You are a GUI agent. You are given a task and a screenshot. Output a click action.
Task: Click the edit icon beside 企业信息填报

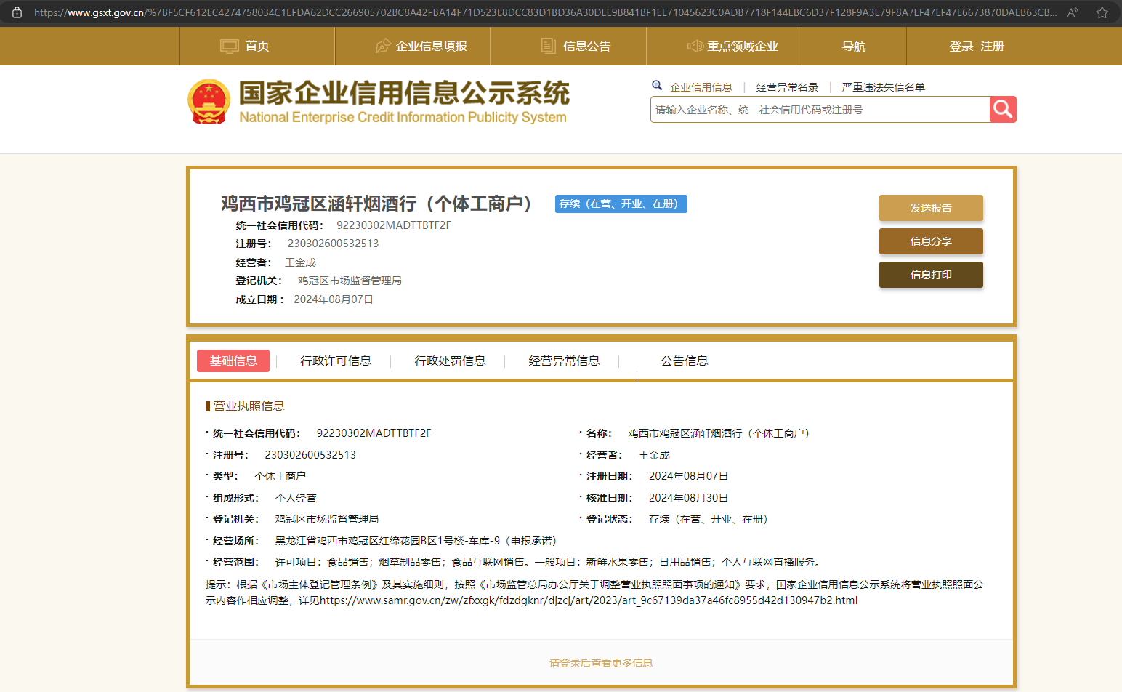click(x=383, y=47)
